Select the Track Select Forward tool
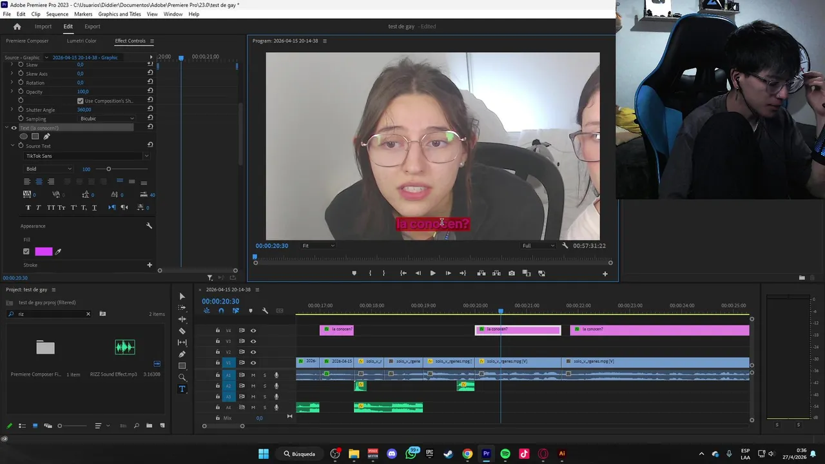This screenshot has height=464, width=825. [182, 307]
